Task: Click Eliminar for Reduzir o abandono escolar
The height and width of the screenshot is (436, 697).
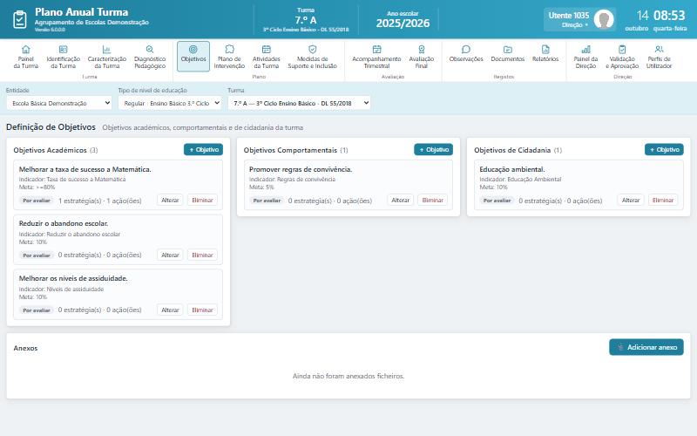Action: point(202,255)
